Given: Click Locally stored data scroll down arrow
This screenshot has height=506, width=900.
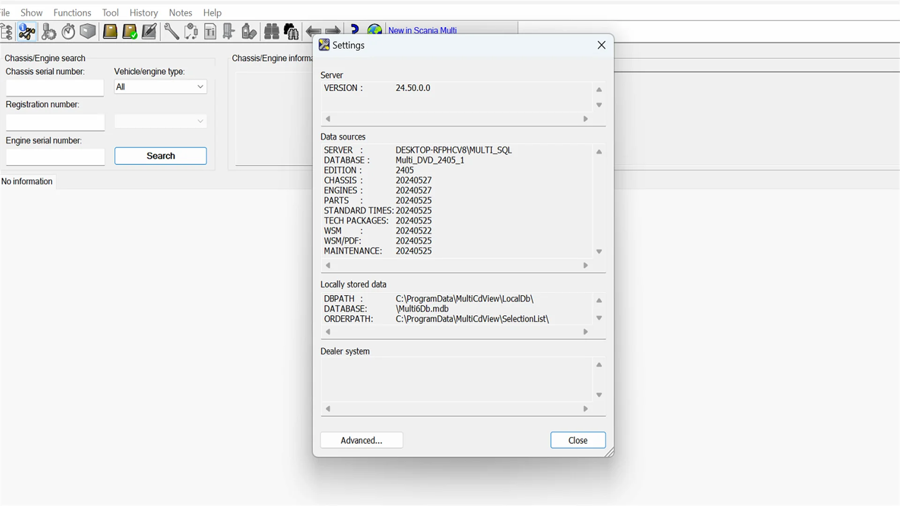Looking at the screenshot, I should click(599, 318).
